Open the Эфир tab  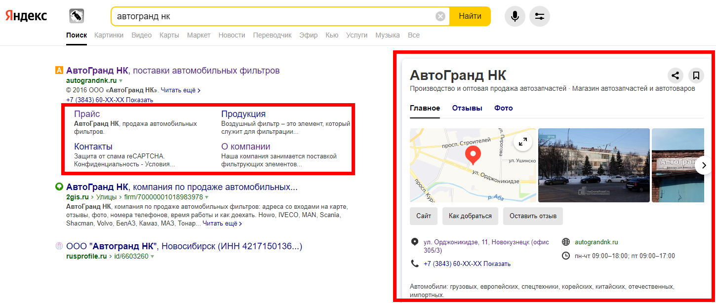pos(309,35)
